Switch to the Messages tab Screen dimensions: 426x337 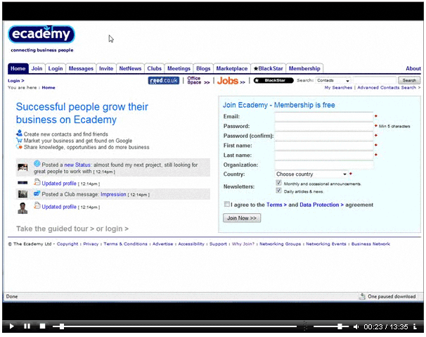click(x=81, y=68)
